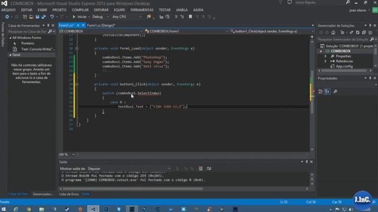Collapse the COMBOBOX project node
Viewport: 378px width, 212px height.
(321, 51)
